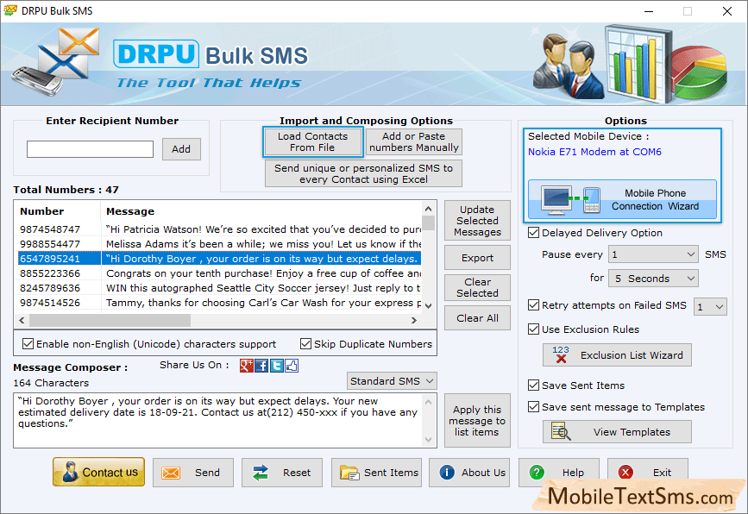The image size is (748, 514).
Task: Click the horizontal scrollbar right arrow
Action: 414,321
